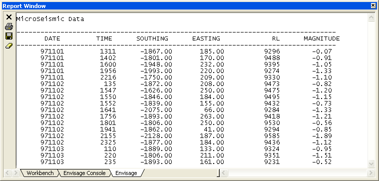The height and width of the screenshot is (181, 379).
Task: Select the Envisage tab
Action: [x=126, y=173]
